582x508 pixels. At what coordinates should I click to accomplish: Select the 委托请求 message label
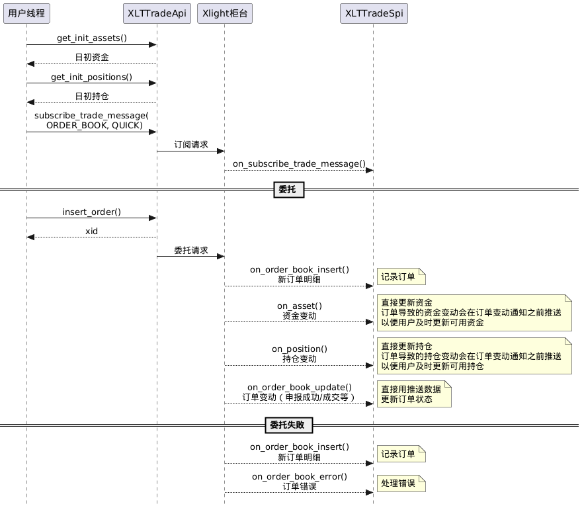coord(191,250)
